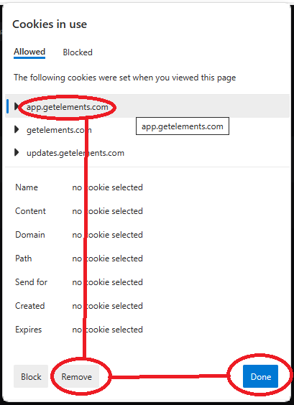Click the Content value text

[x=107, y=211]
